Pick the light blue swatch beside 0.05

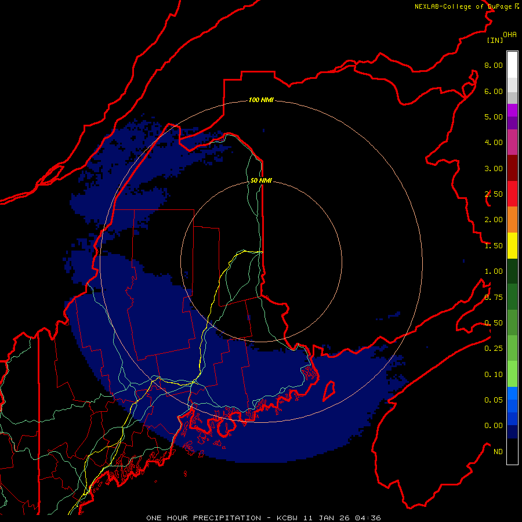pyautogui.click(x=512, y=393)
